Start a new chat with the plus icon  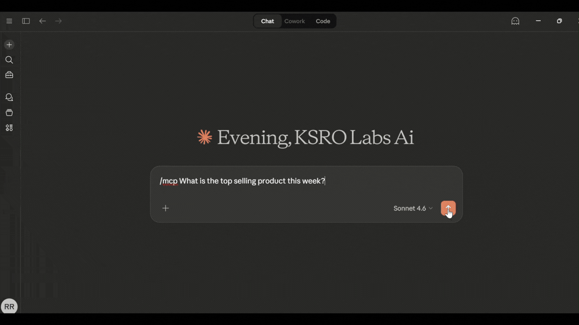(x=9, y=44)
